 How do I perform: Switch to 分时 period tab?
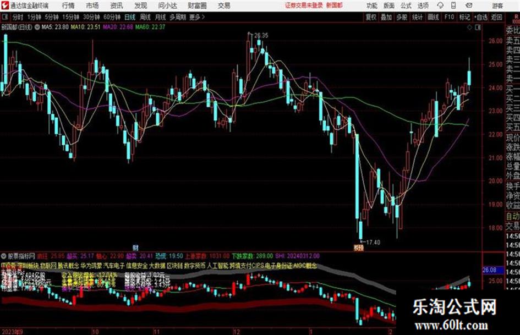(18, 17)
